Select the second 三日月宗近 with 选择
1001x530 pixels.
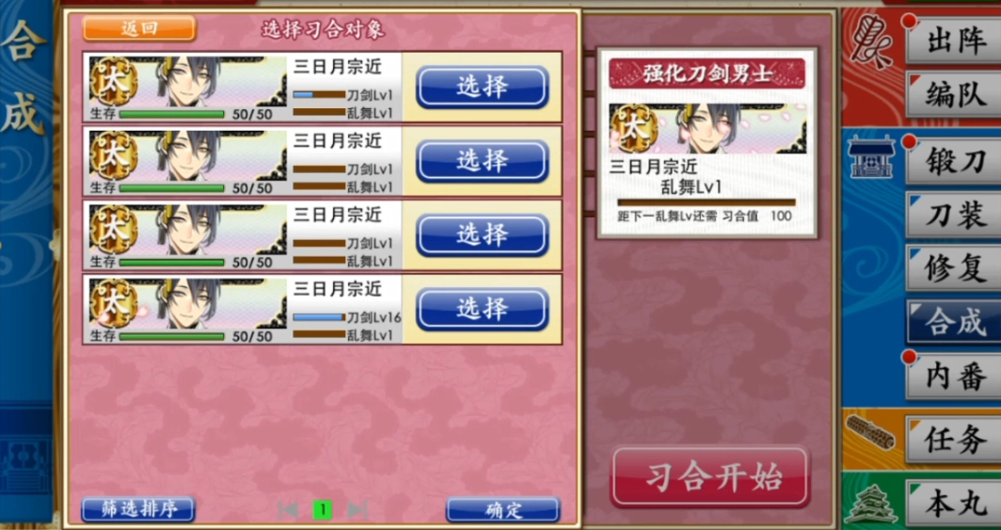pos(483,161)
